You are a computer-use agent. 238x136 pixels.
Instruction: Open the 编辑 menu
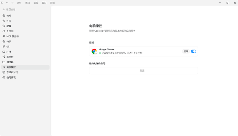pyautogui.click(x=28, y=3)
